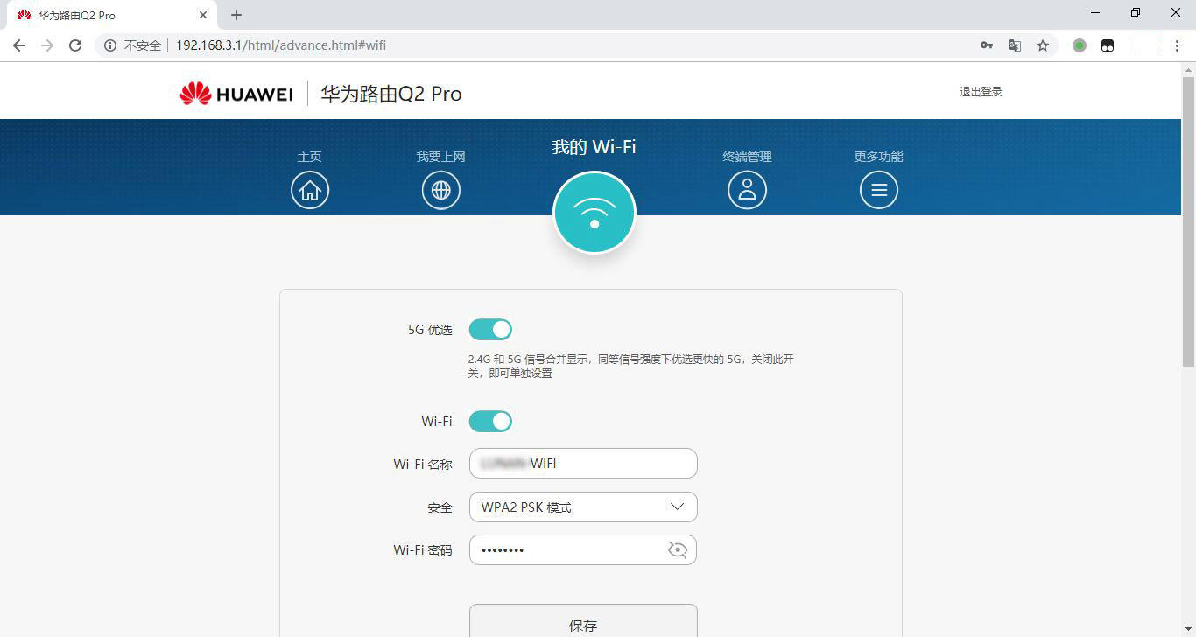Click the Wi-Fi 名称 label
Viewport: 1196px width, 637px height.
pos(423,464)
